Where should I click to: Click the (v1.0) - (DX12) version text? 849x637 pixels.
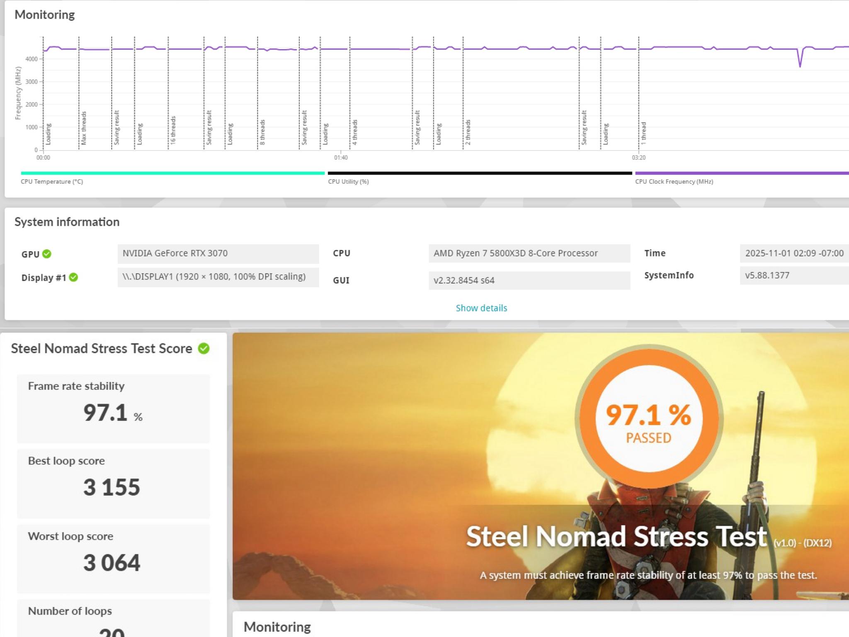(803, 543)
